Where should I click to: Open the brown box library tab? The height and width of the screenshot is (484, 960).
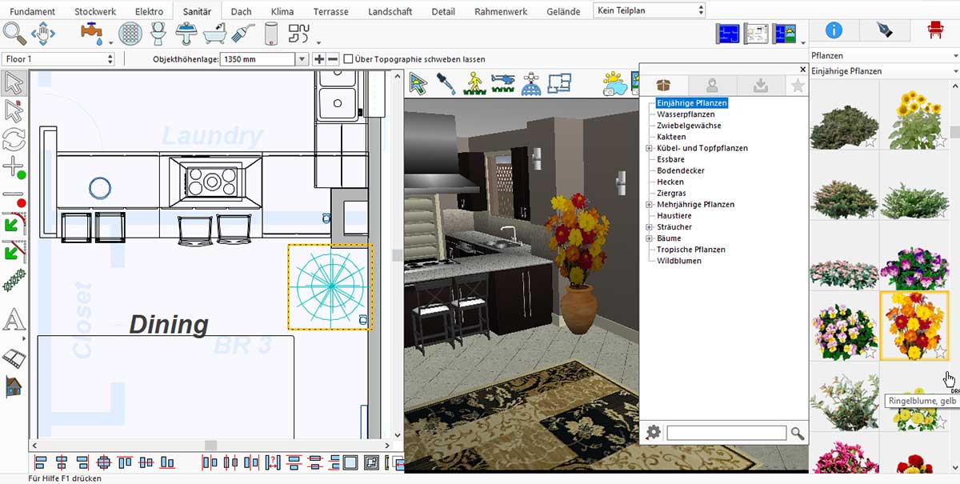point(662,86)
